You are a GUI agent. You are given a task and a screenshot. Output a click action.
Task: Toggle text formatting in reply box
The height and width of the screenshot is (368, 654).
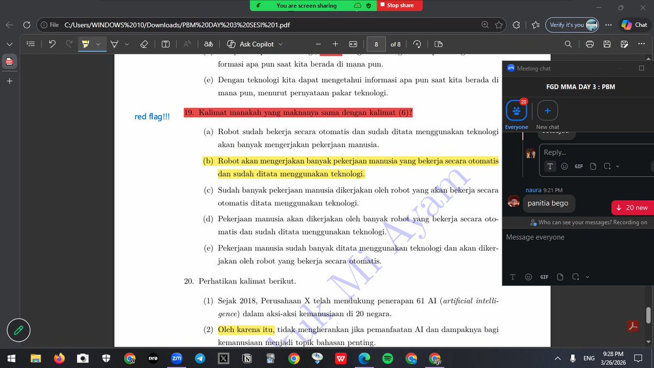click(550, 166)
